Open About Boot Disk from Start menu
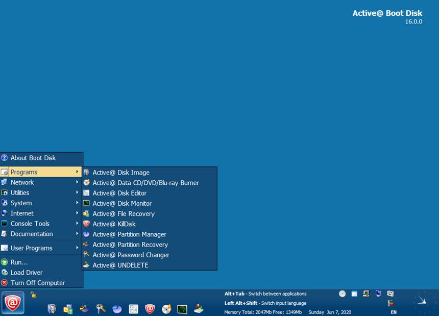Image resolution: width=439 pixels, height=316 pixels. pyautogui.click(x=41, y=158)
